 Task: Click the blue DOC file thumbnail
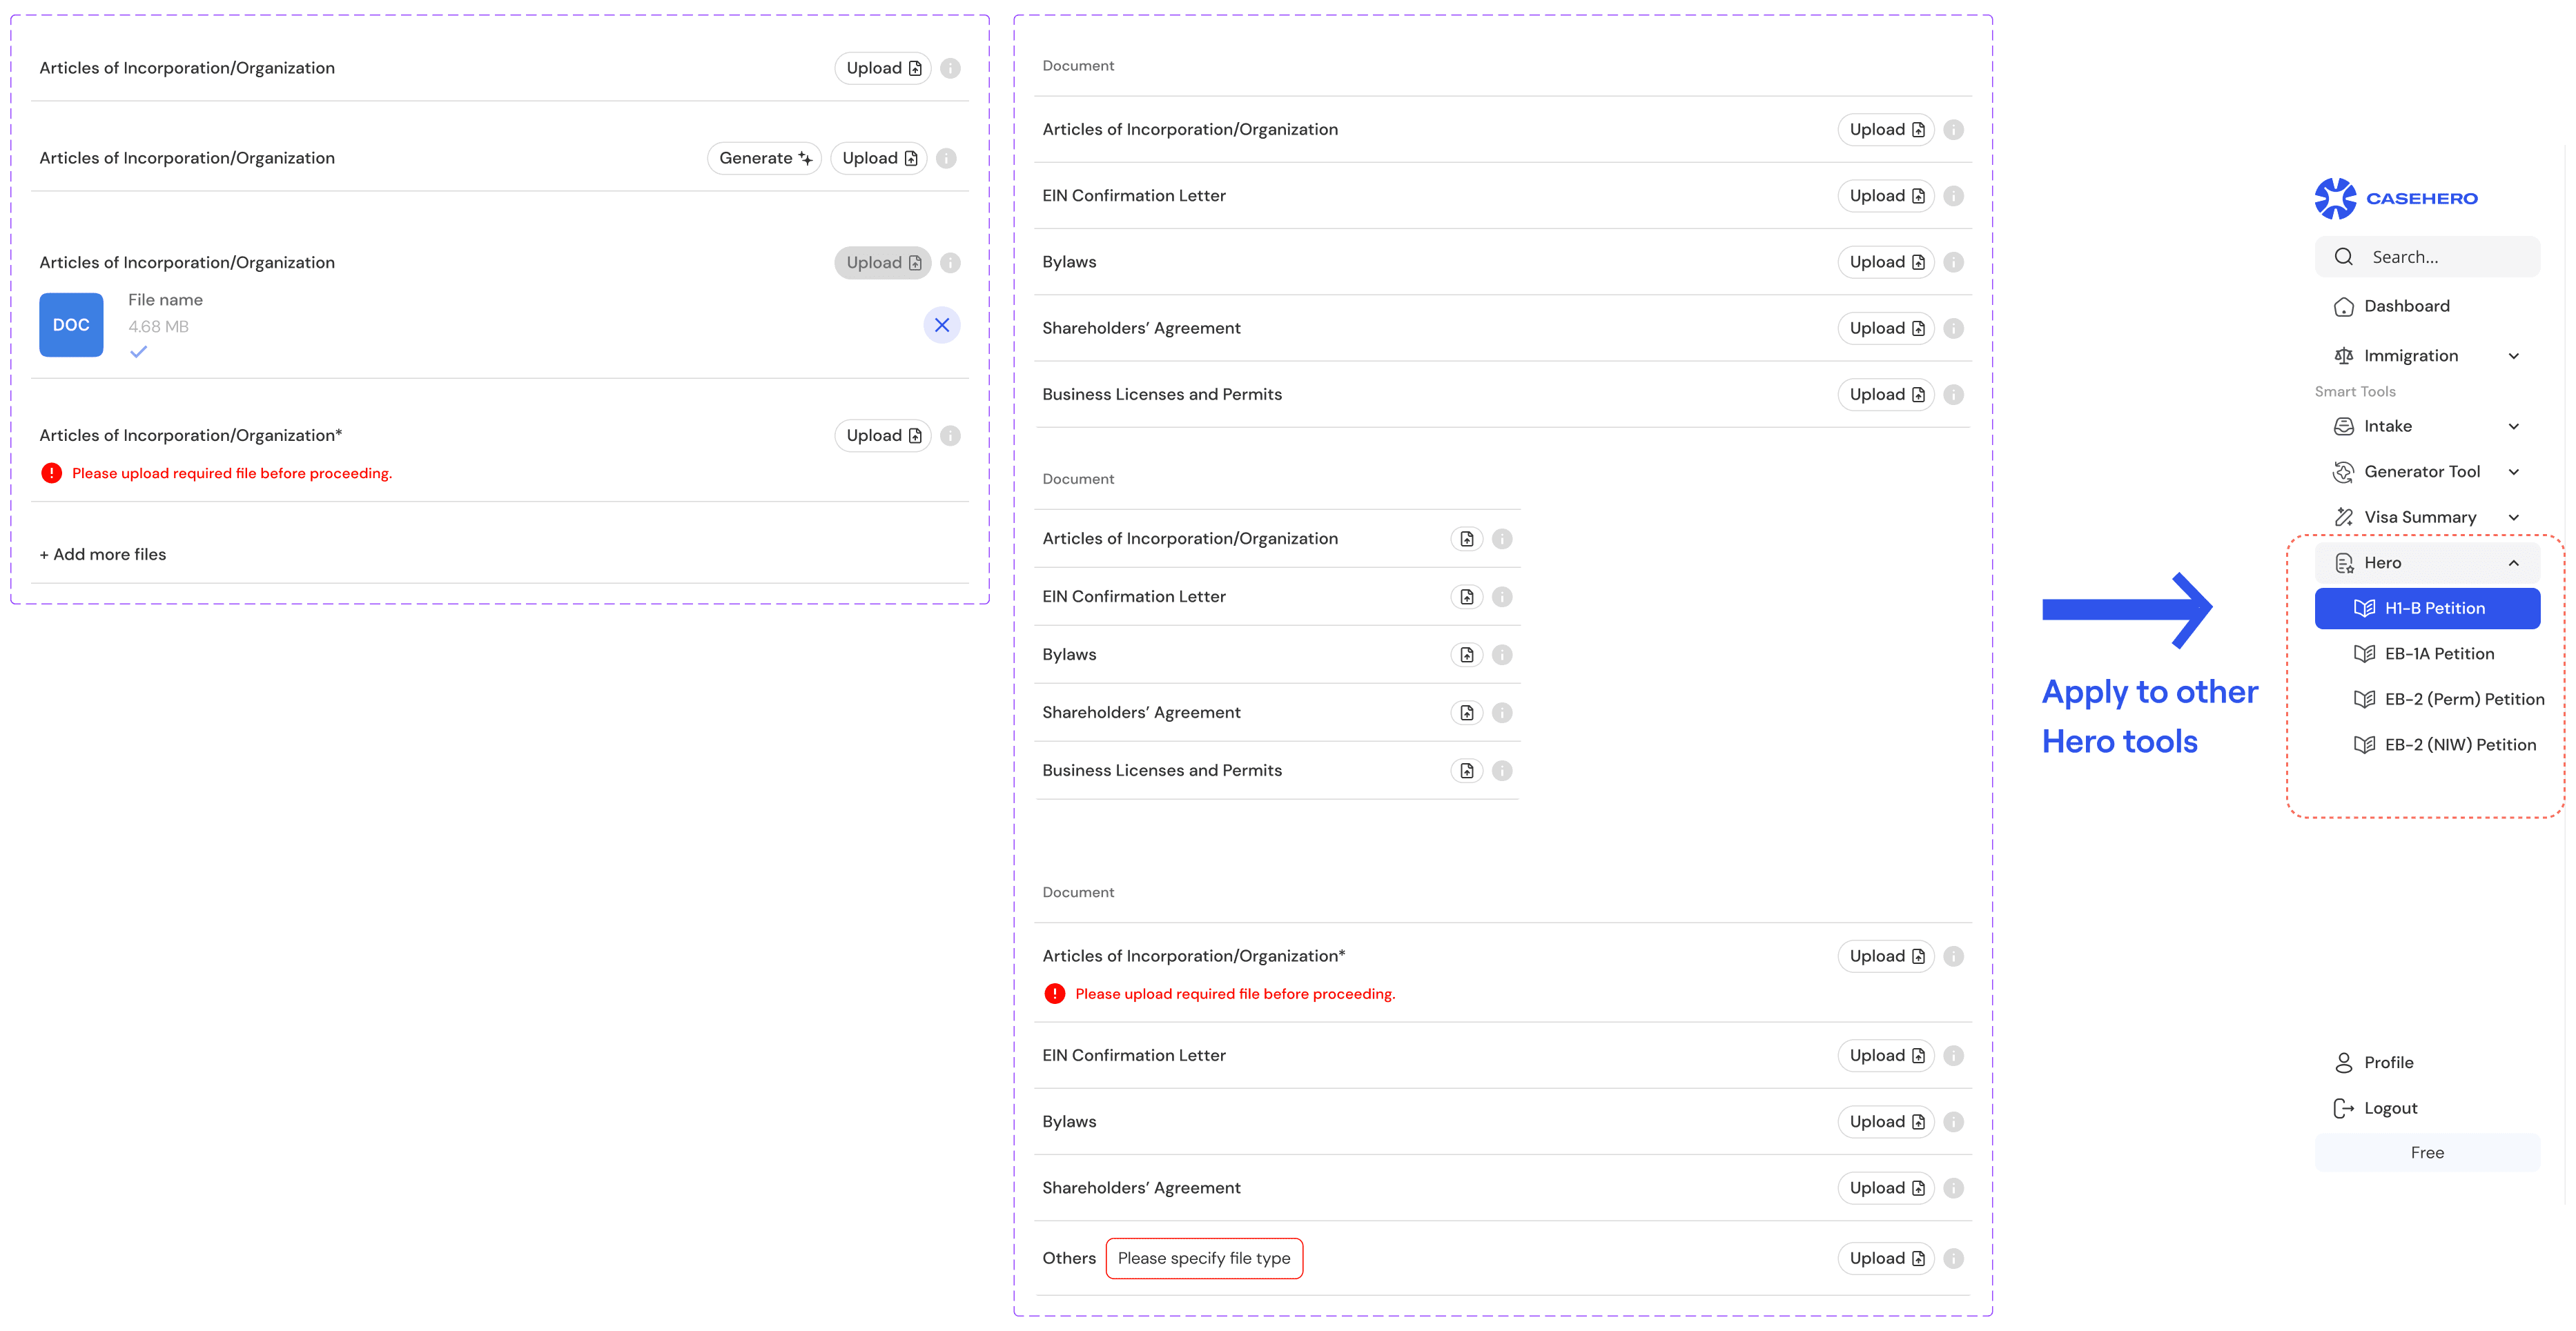pyautogui.click(x=71, y=325)
